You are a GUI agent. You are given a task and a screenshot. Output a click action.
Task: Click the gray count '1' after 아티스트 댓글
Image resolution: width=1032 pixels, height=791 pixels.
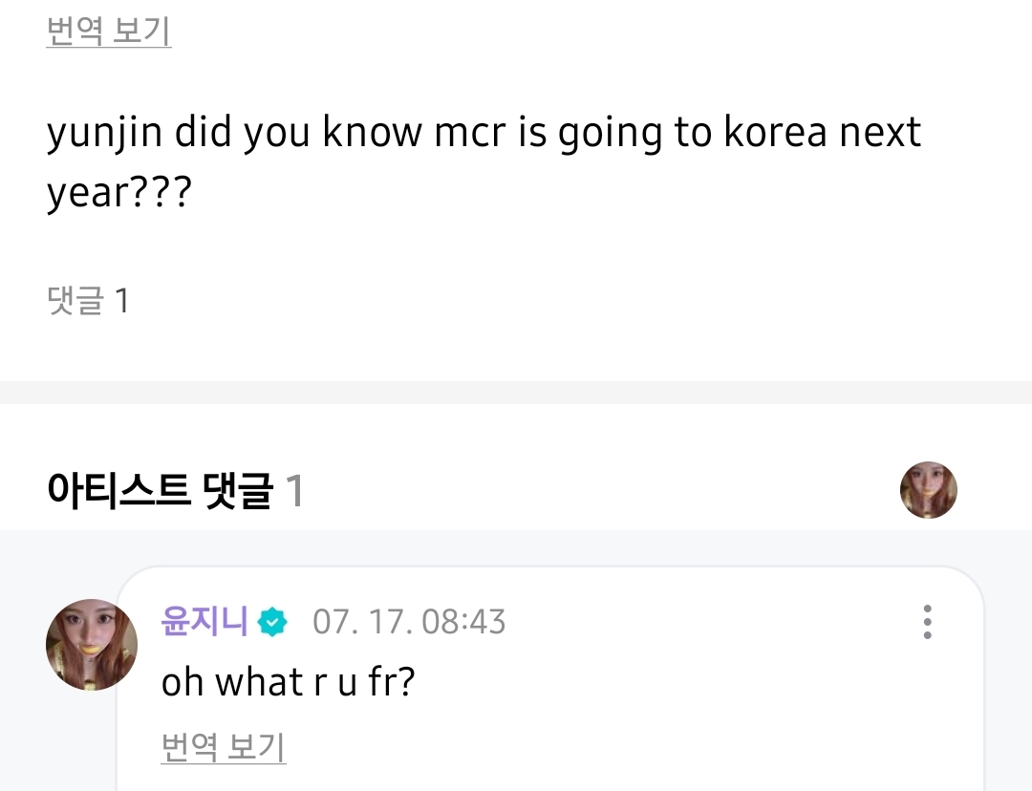click(294, 492)
